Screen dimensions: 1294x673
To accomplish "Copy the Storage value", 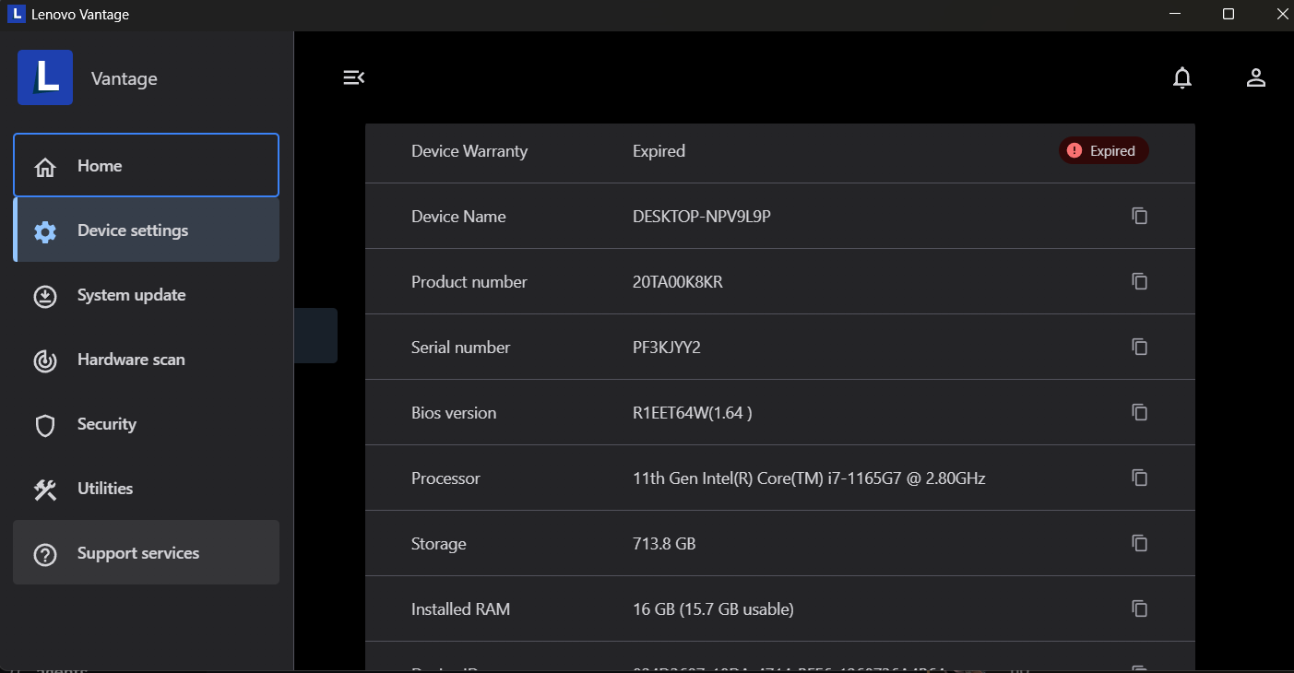I will (1140, 543).
